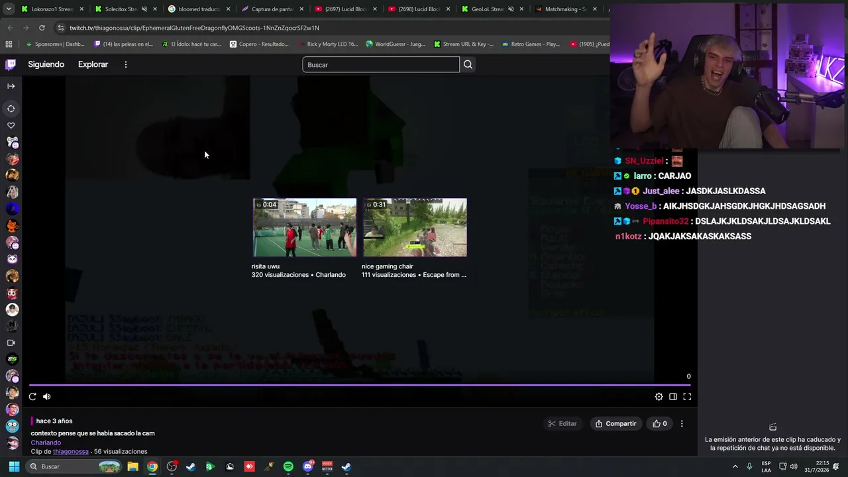This screenshot has width=848, height=477.
Task: Open the Sponsormii Dashboard bookmark
Action: (56, 44)
